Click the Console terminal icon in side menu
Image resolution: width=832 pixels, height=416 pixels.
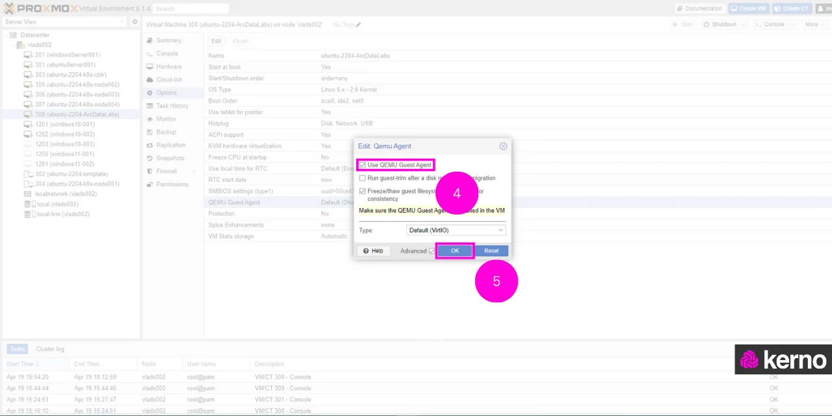click(150, 53)
